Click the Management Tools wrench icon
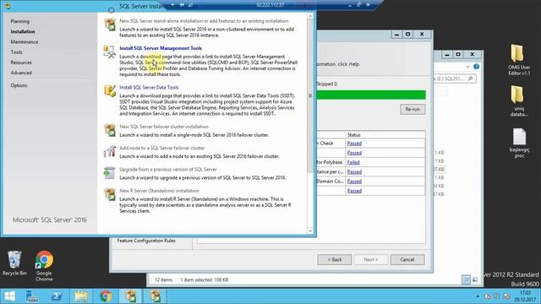Viewport: 541px width, 304px height. pyautogui.click(x=110, y=52)
